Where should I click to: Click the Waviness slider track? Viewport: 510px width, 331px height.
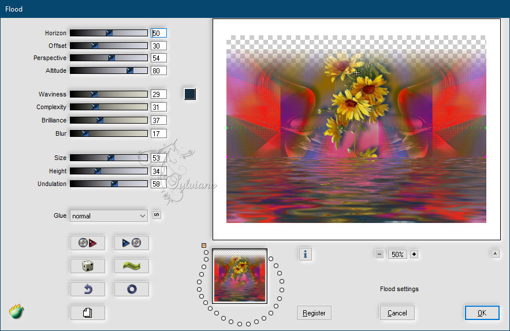pos(109,94)
